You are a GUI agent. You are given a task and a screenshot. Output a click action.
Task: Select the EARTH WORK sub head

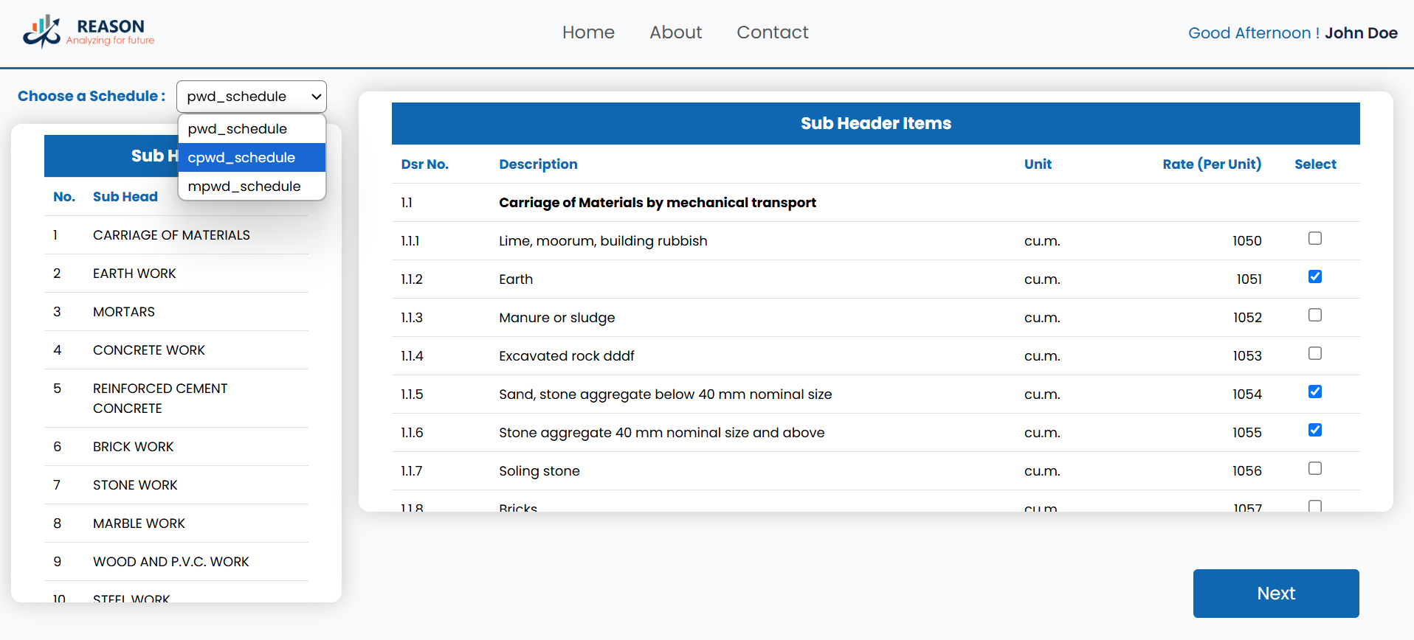134,274
